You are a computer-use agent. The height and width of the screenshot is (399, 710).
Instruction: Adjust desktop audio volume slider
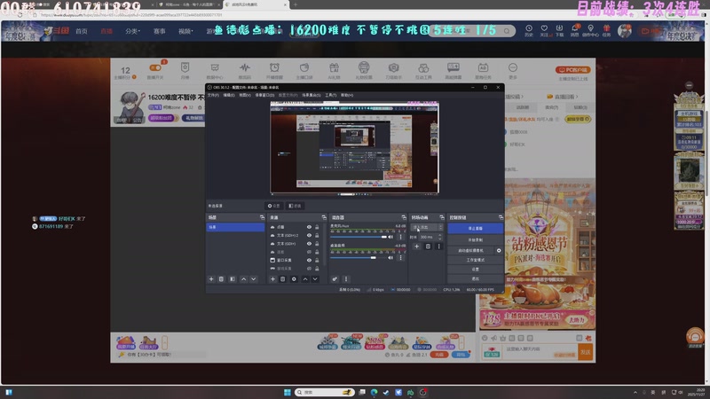(358, 258)
